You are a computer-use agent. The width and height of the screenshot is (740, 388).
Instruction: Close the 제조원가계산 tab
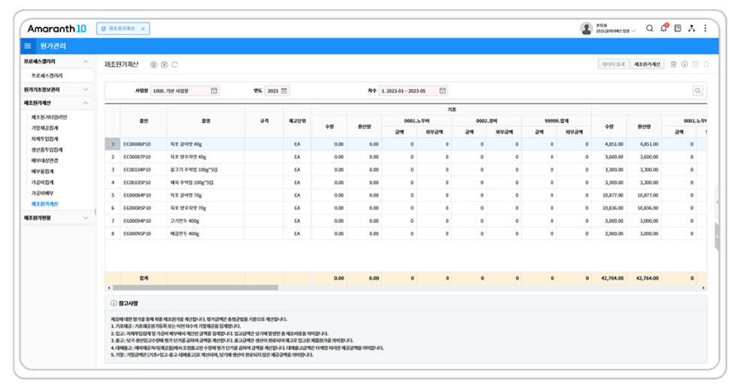click(143, 29)
